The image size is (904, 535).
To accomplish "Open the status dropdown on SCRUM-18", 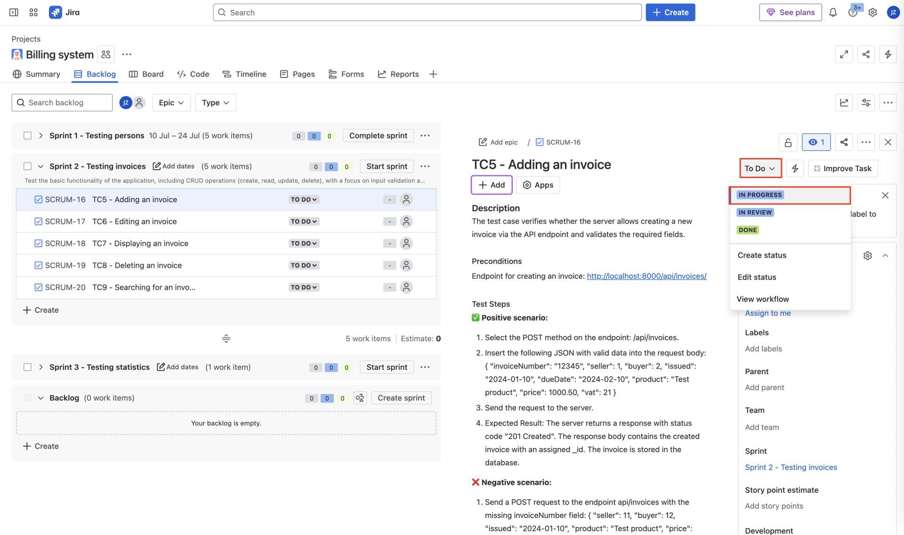I will point(304,243).
